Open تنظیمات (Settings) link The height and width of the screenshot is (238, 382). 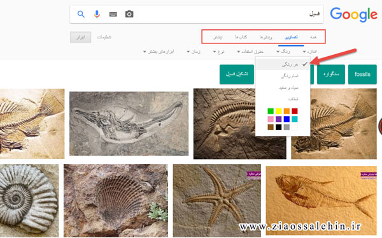click(x=104, y=37)
